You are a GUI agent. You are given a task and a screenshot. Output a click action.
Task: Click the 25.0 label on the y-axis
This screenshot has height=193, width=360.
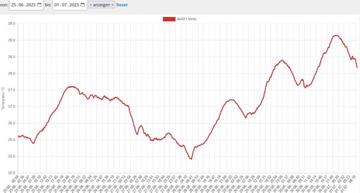pyautogui.click(x=11, y=173)
